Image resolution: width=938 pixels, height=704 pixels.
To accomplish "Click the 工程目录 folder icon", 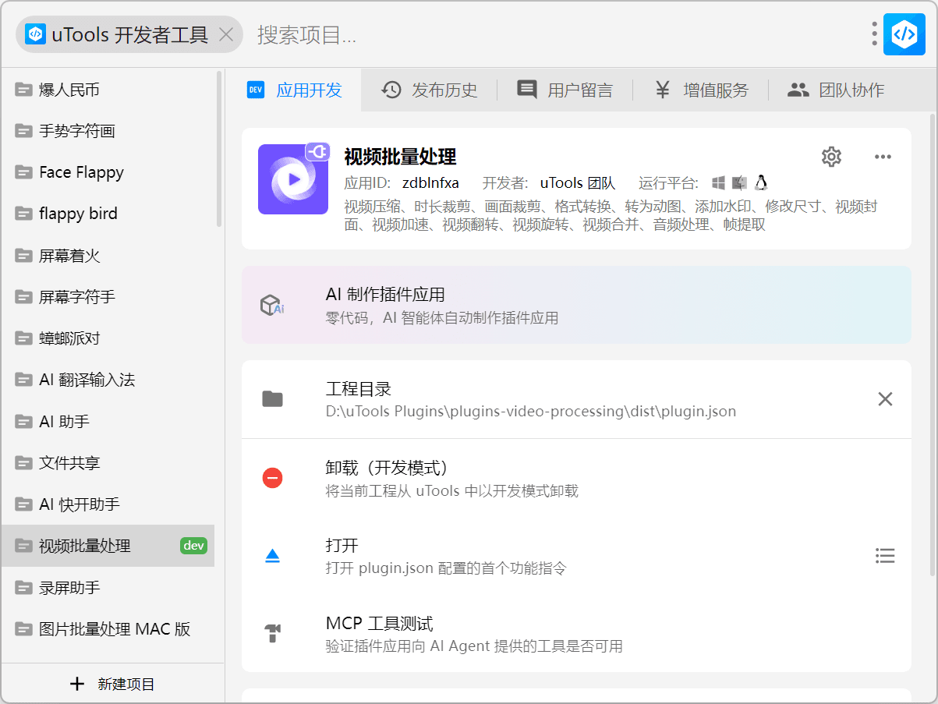I will click(272, 399).
